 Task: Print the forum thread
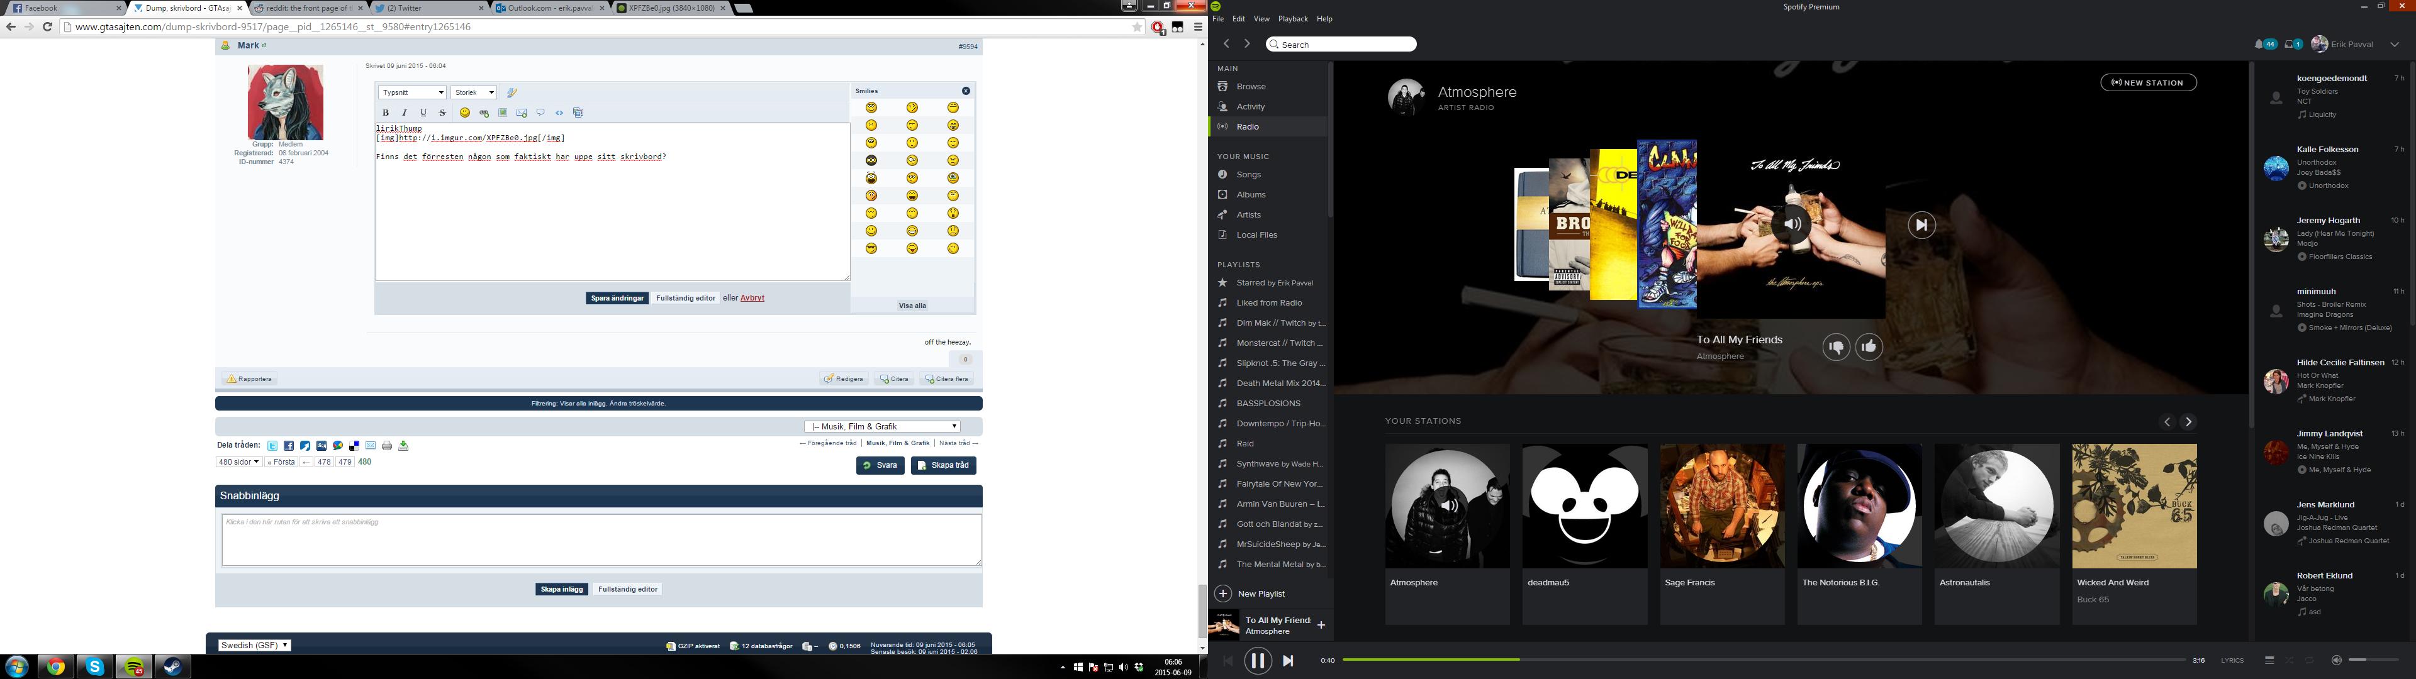pos(386,446)
